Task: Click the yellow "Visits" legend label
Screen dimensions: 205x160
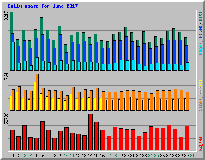Action: click(200, 87)
